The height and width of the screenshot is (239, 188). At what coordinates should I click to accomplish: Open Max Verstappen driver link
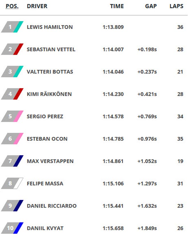(x=50, y=161)
